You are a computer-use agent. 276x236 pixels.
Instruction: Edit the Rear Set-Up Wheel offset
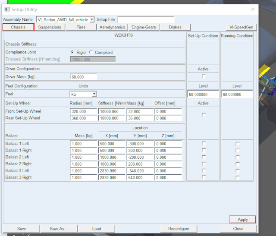(x=168, y=118)
